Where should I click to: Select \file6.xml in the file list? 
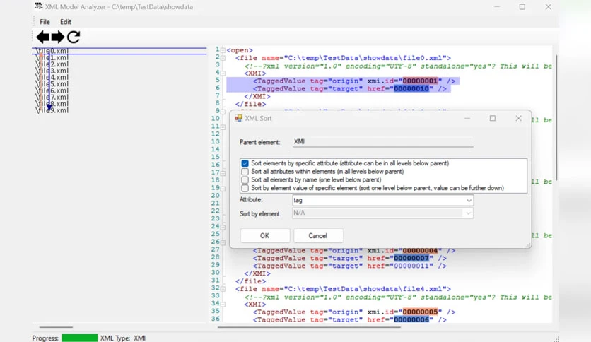pos(52,90)
